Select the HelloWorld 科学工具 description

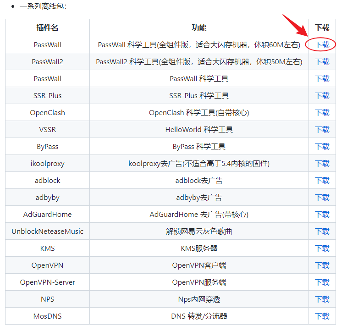pyautogui.click(x=199, y=129)
